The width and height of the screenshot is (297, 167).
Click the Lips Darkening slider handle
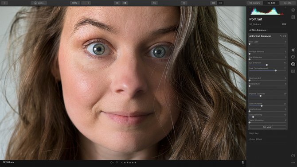tap(253, 117)
